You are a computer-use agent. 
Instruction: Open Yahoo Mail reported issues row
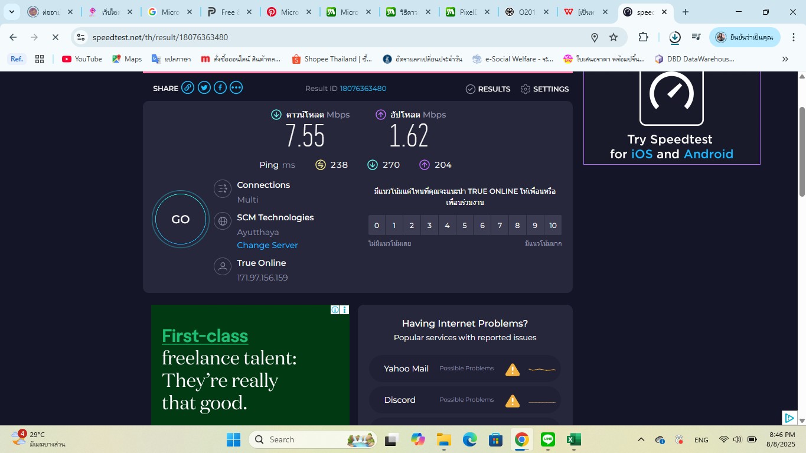click(465, 369)
